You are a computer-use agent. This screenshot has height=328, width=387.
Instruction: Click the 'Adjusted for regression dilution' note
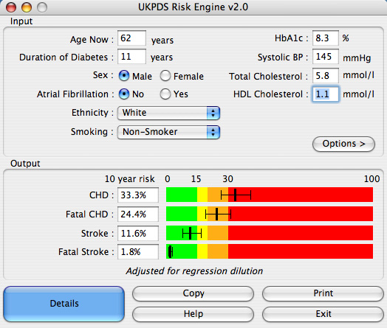(x=194, y=271)
